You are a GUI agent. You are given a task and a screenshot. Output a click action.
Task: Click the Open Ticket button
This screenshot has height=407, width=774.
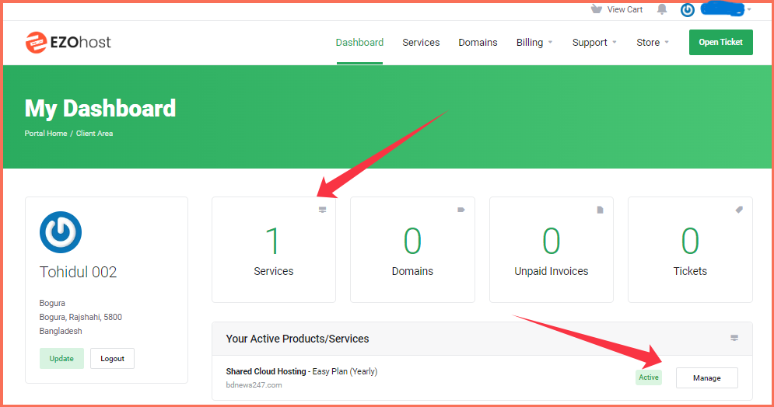tap(720, 43)
